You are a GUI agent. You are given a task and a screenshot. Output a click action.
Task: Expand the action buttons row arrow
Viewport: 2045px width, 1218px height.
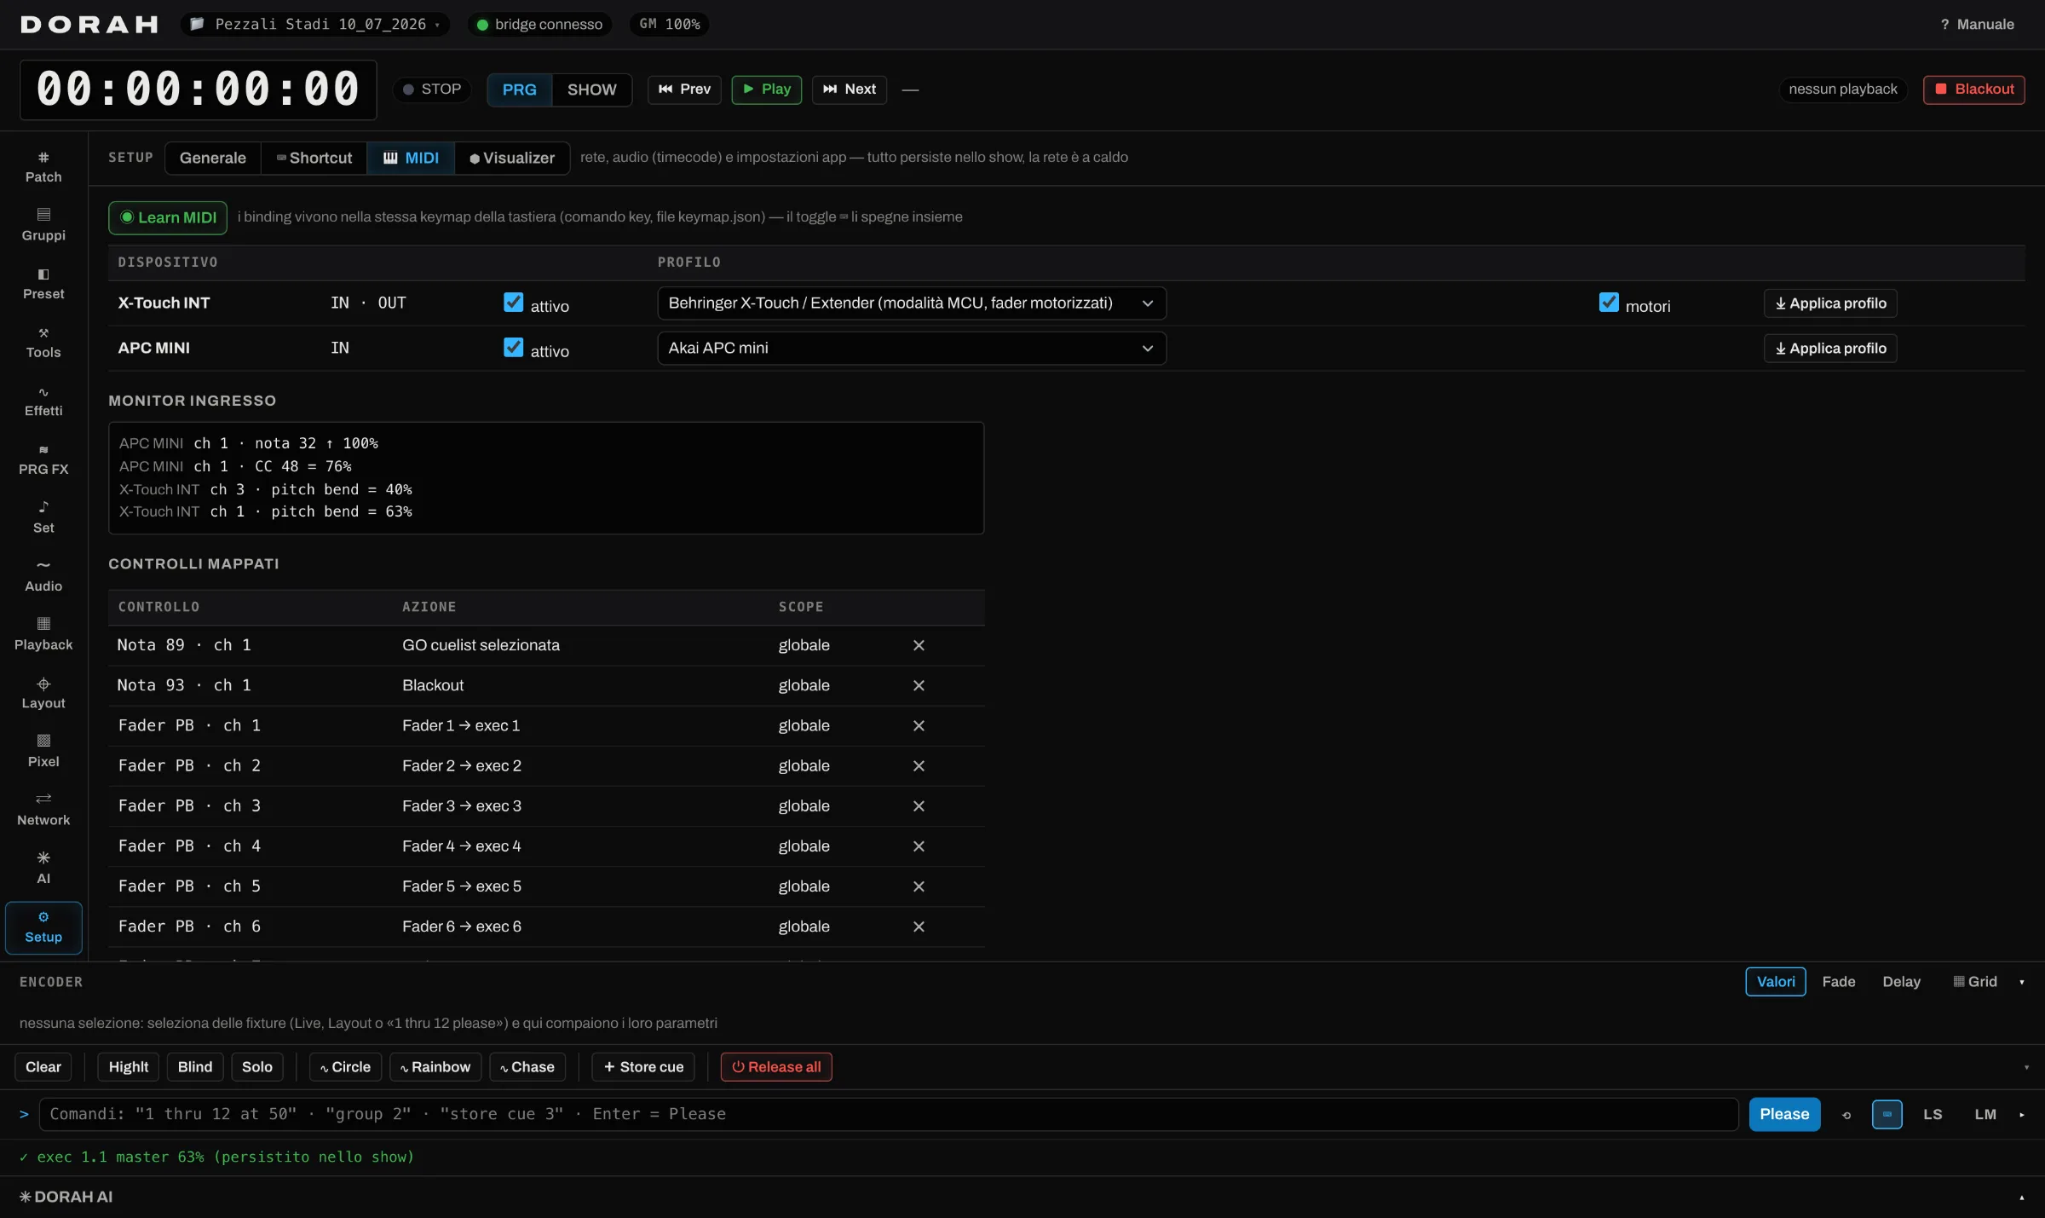[2026, 1068]
